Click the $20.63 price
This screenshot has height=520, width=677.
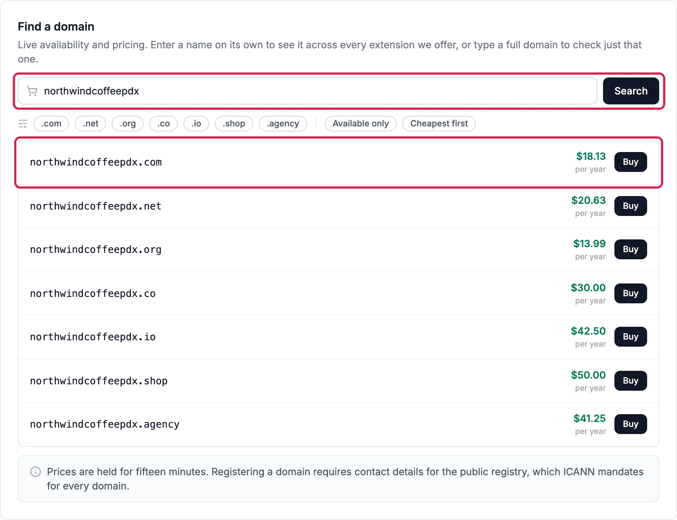coord(588,200)
